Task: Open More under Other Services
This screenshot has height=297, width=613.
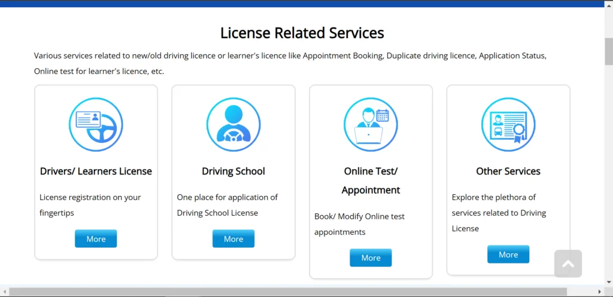Action: 508,255
